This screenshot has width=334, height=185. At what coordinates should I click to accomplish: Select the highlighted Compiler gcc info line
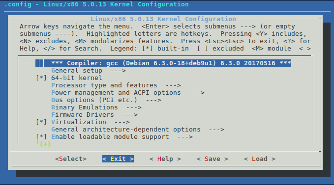point(163,63)
